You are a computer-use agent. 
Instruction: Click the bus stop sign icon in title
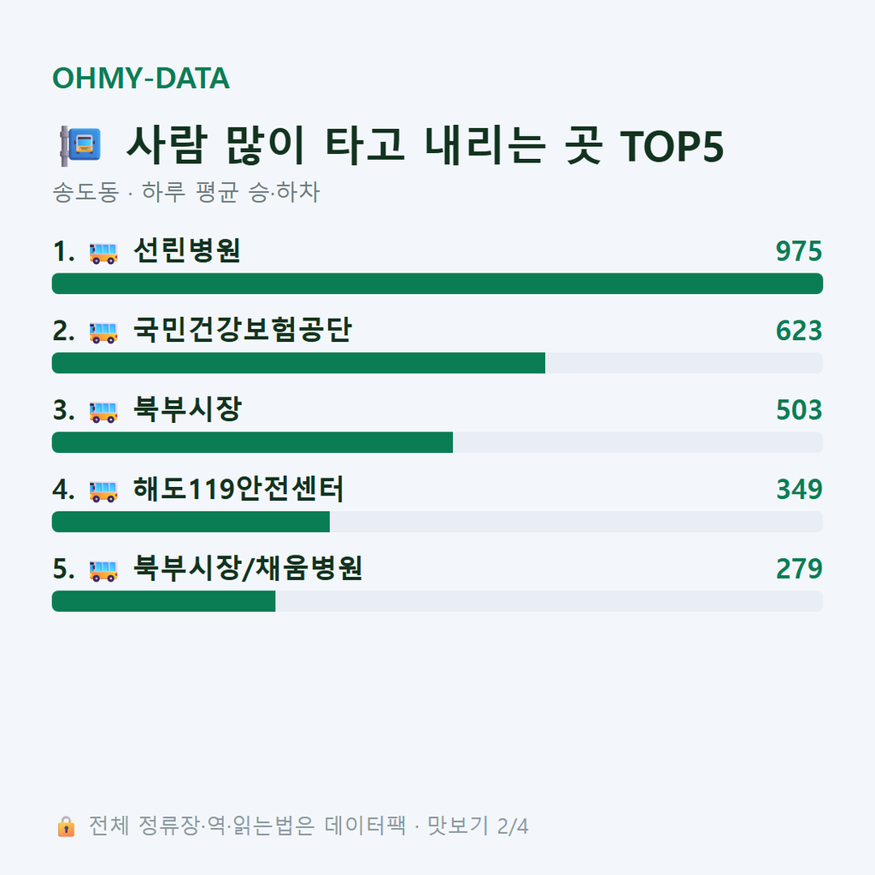click(80, 145)
